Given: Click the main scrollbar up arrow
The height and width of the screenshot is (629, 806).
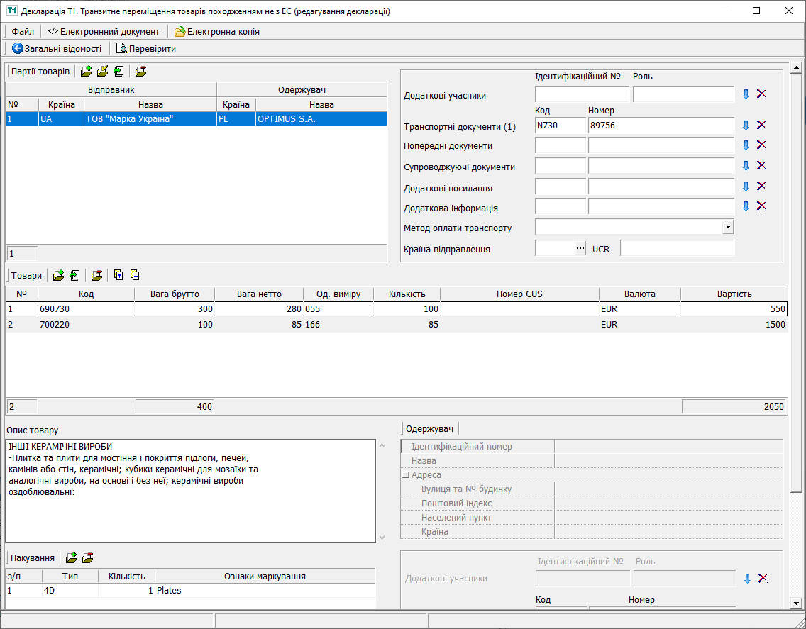Looking at the screenshot, I should coord(796,67).
